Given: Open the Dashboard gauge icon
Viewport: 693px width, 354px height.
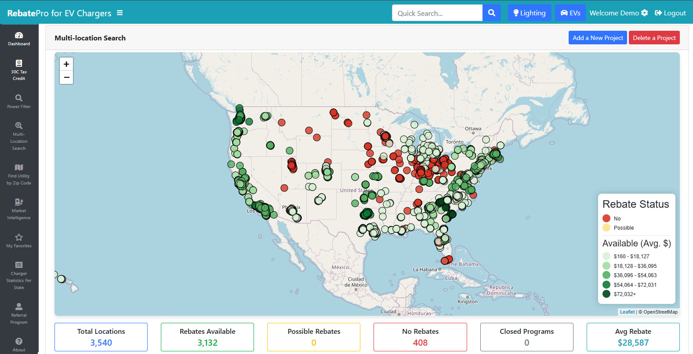Looking at the screenshot, I should (x=19, y=36).
